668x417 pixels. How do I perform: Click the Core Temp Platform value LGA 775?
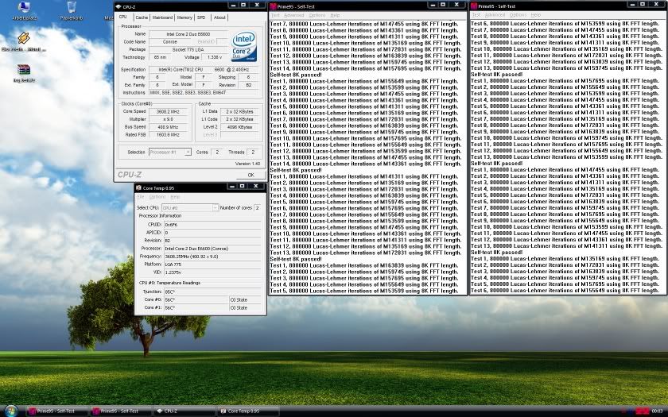(x=212, y=264)
